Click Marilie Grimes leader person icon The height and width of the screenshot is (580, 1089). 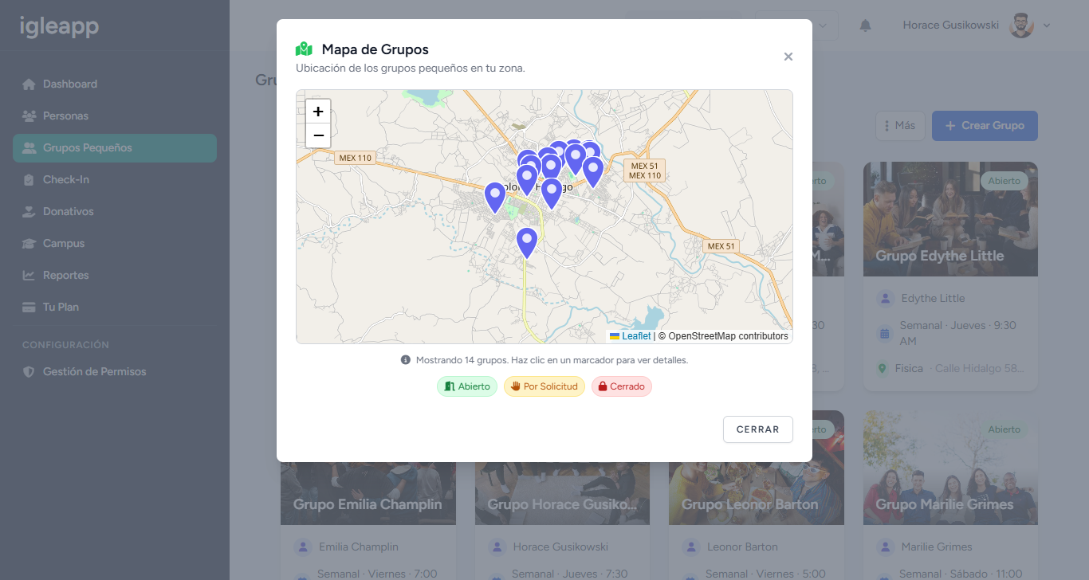(885, 547)
